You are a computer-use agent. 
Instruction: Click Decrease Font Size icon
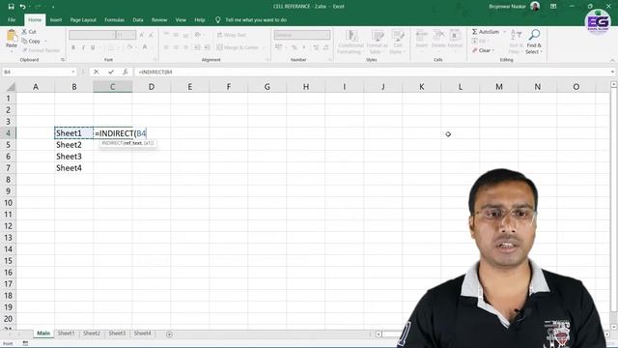click(x=151, y=35)
